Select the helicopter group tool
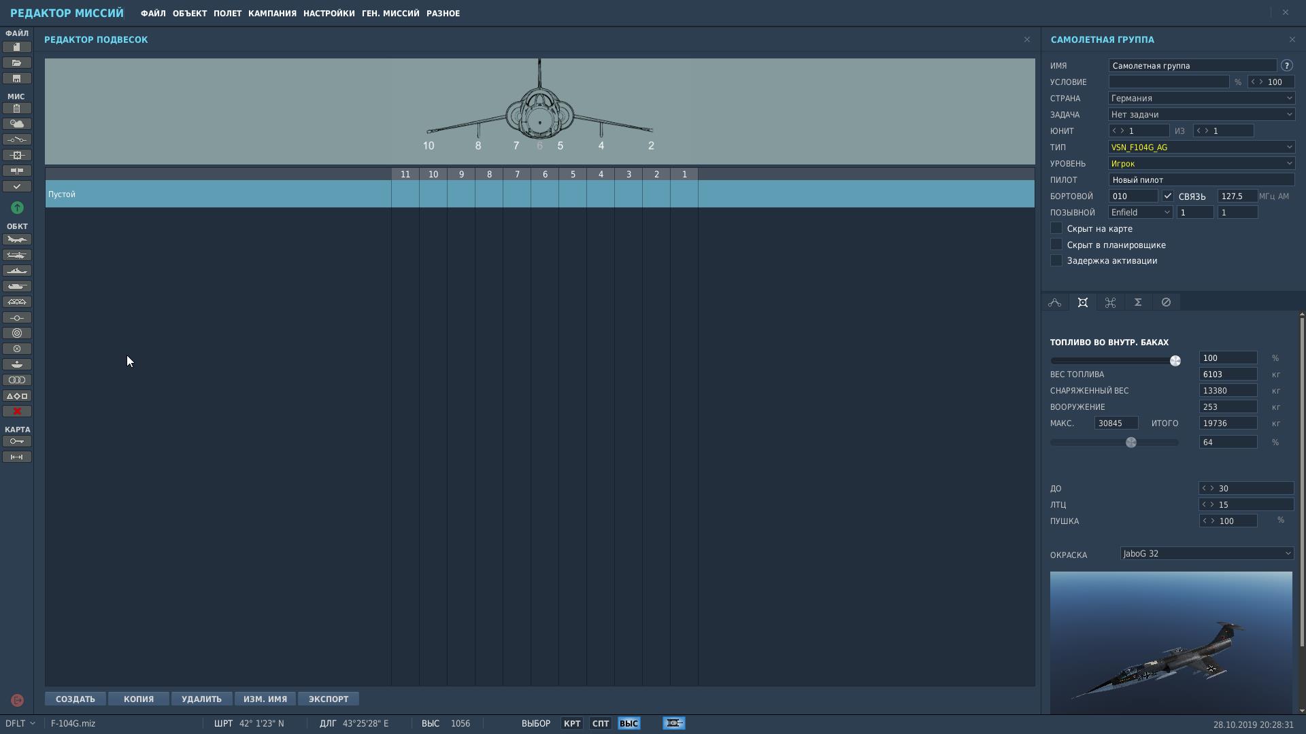 coord(17,255)
